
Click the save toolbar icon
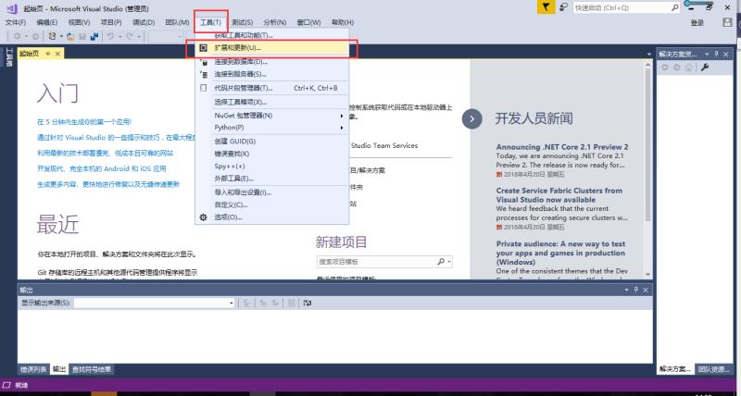click(82, 36)
